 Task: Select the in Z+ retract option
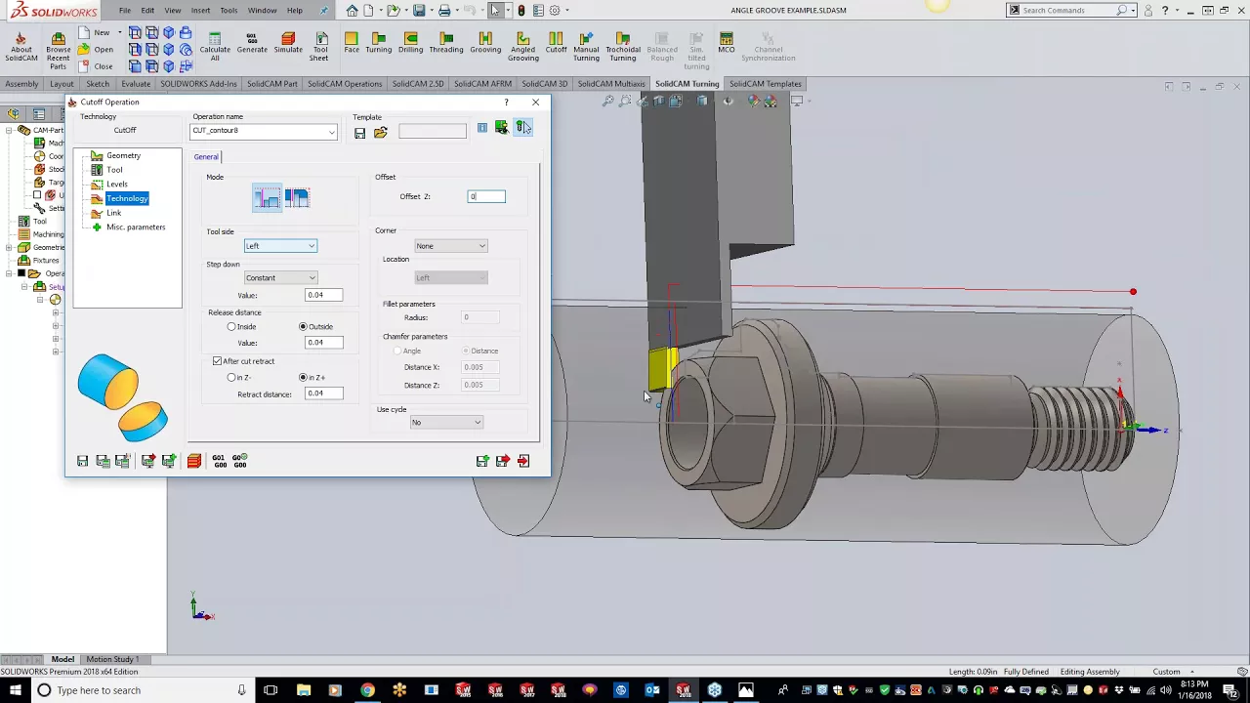303,377
